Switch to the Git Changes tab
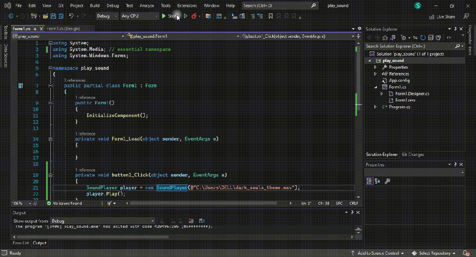Image resolution: width=476 pixels, height=257 pixels. (x=413, y=155)
